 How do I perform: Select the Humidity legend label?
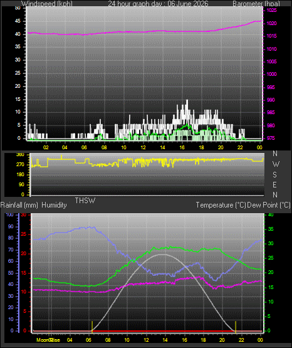coord(54,205)
